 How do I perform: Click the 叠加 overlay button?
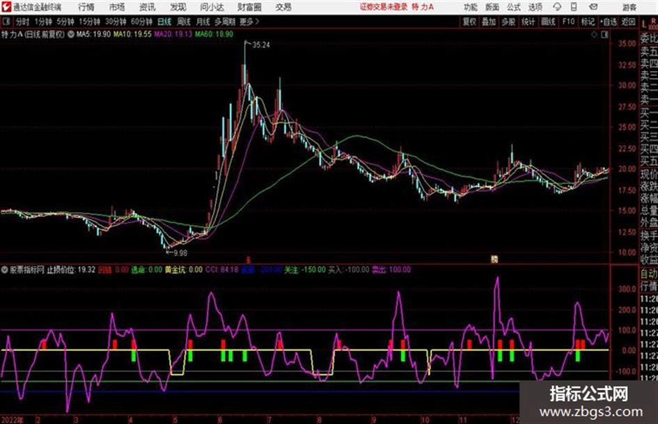[489, 22]
